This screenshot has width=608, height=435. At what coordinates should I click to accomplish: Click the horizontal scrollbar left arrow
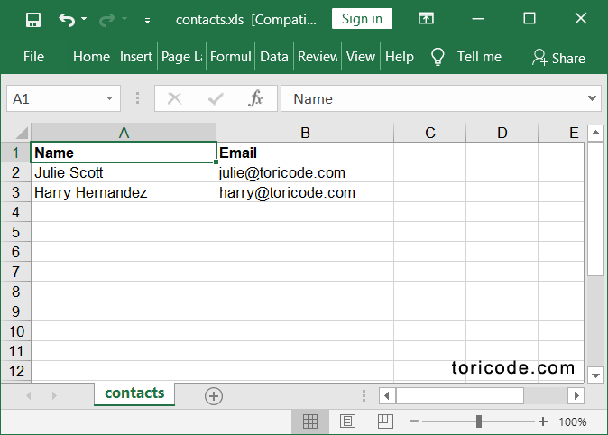(x=387, y=396)
